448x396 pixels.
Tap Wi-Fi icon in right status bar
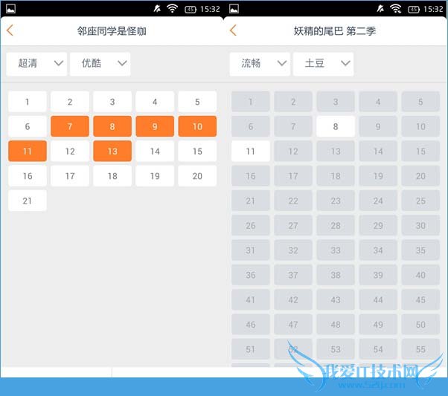click(395, 9)
